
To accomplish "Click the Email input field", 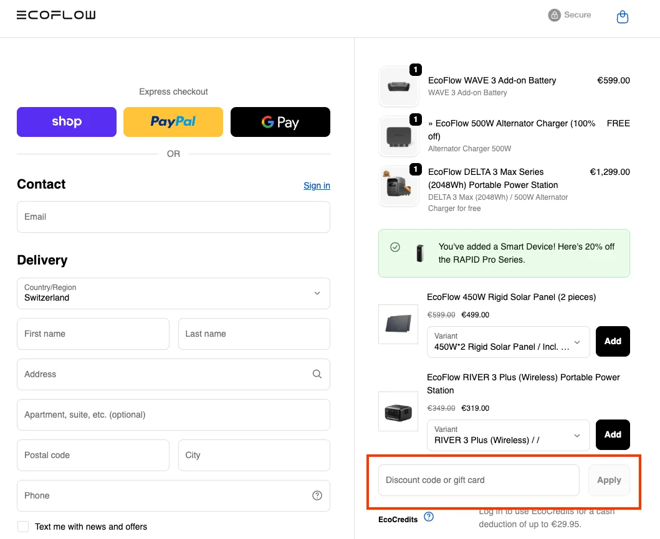I will 173,217.
